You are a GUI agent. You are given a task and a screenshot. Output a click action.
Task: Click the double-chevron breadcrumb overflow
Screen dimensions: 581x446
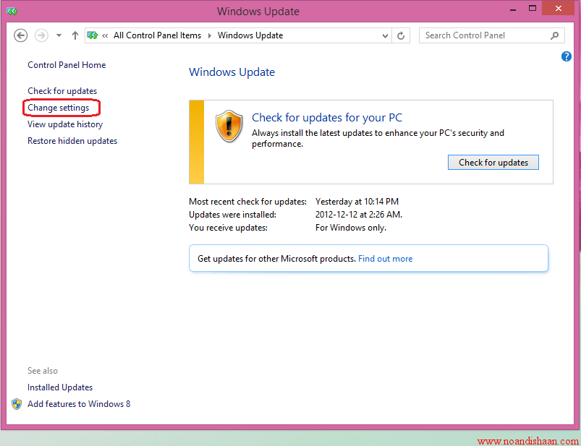105,36
